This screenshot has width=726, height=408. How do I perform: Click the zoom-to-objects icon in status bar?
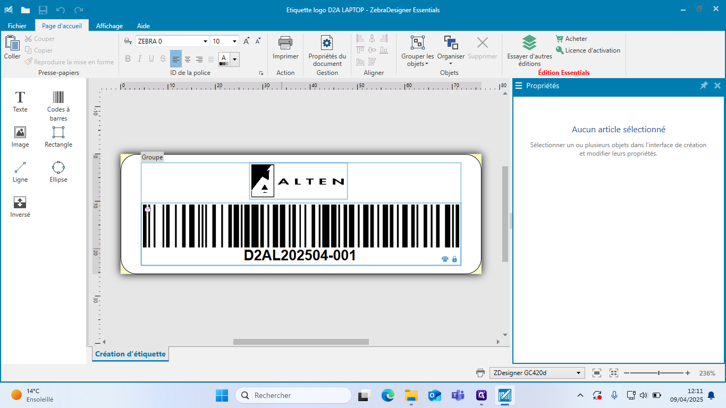point(614,373)
